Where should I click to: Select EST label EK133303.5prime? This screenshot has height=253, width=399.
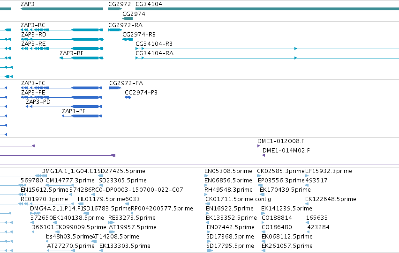click(x=125, y=246)
